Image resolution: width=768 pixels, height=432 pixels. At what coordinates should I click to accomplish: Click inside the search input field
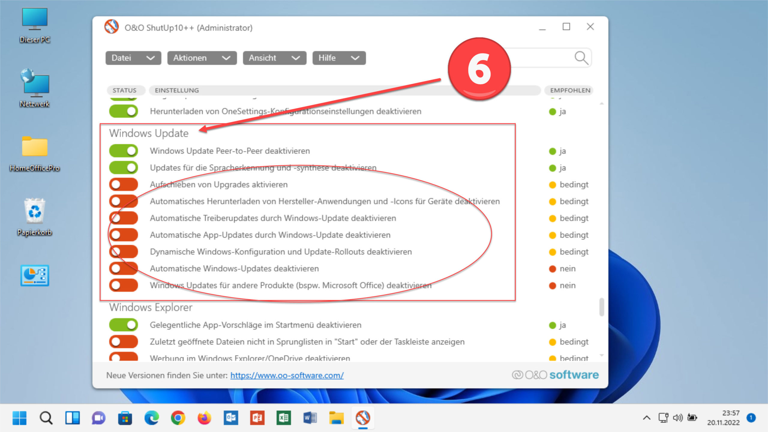[x=540, y=58]
